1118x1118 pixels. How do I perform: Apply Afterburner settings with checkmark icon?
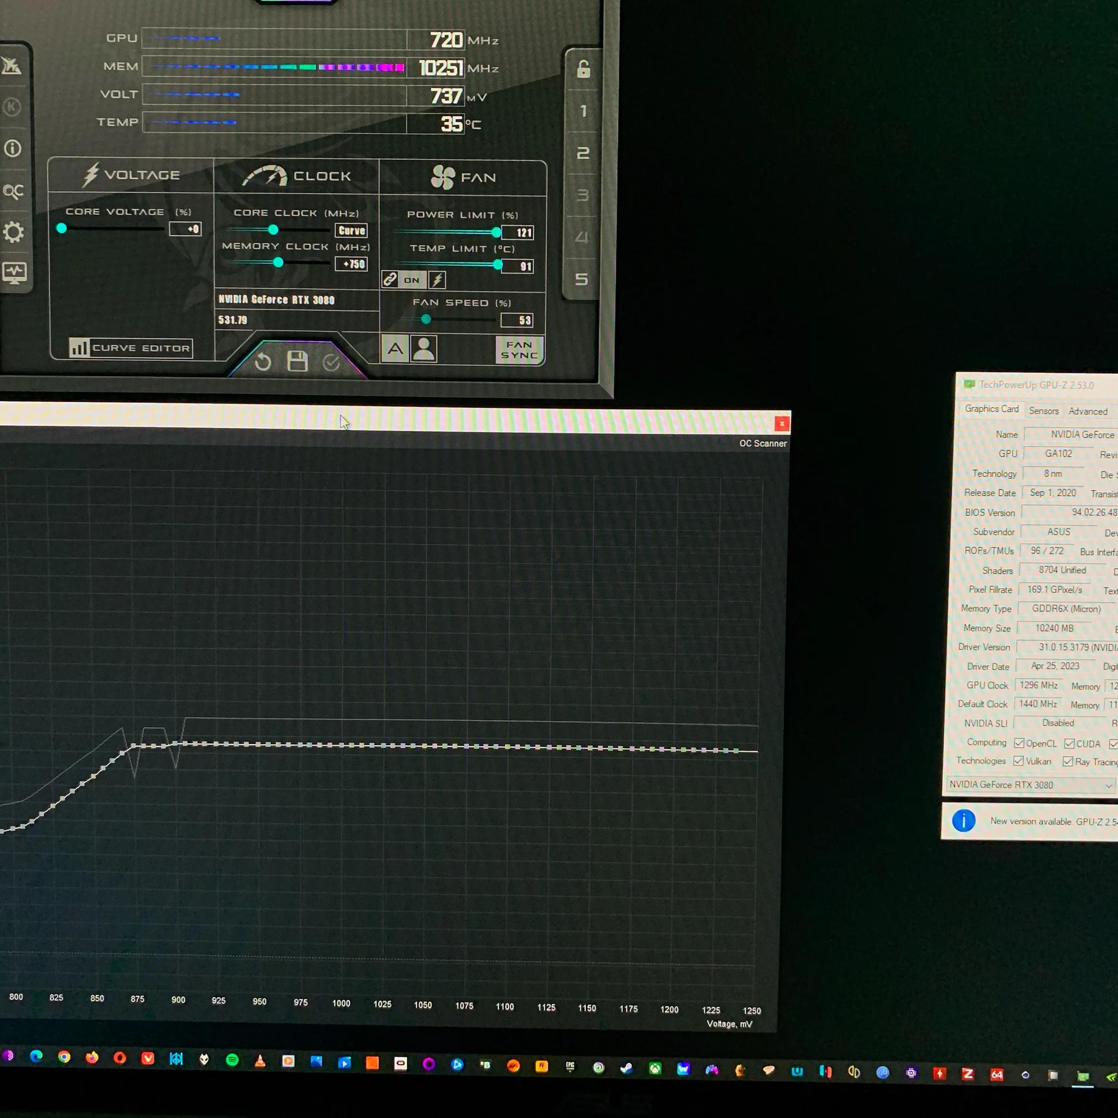pos(331,362)
